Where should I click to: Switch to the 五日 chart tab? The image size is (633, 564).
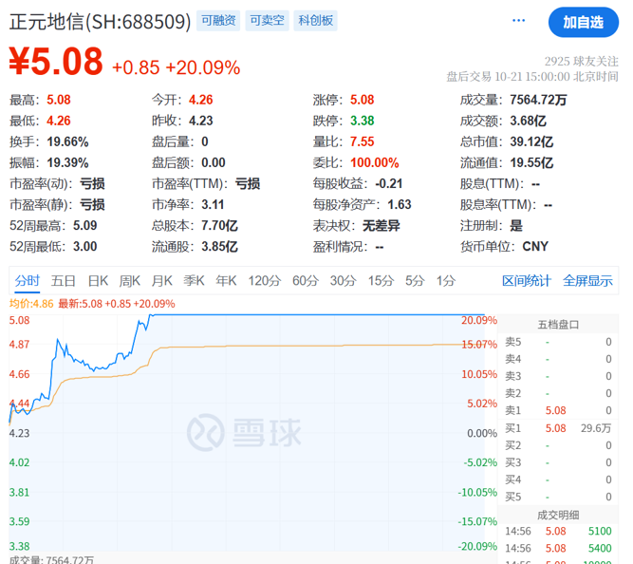[64, 280]
